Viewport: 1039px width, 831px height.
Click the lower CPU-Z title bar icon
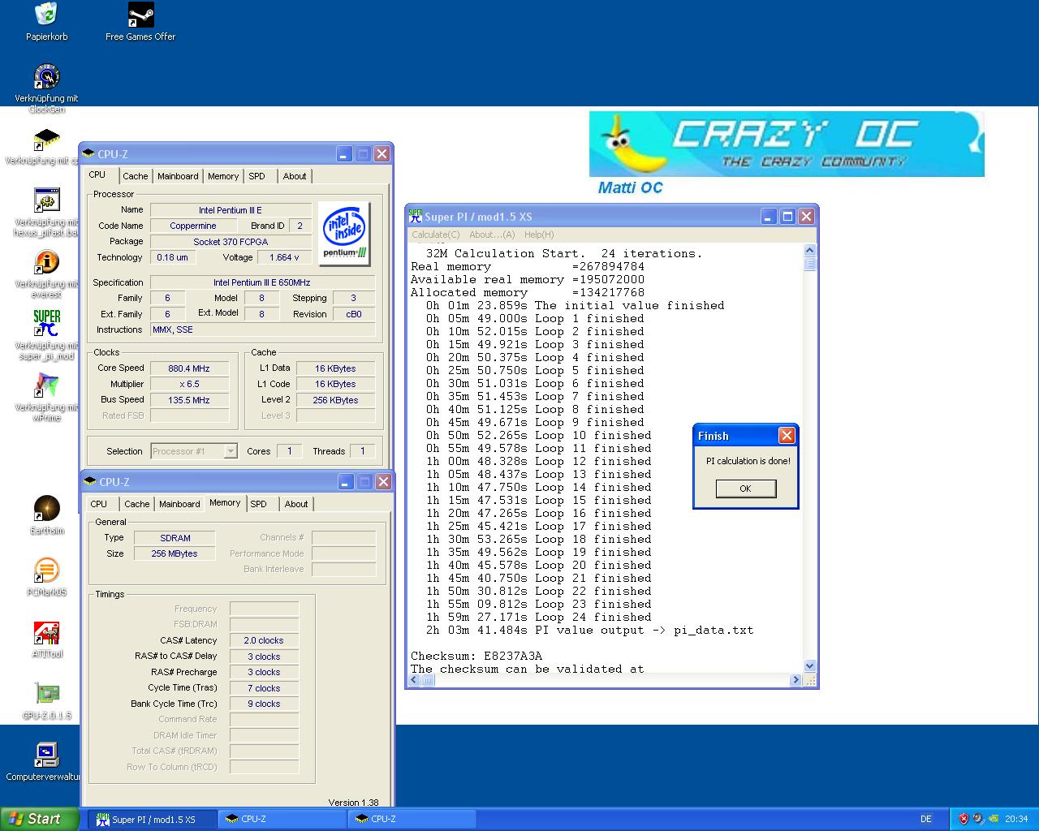pos(90,481)
